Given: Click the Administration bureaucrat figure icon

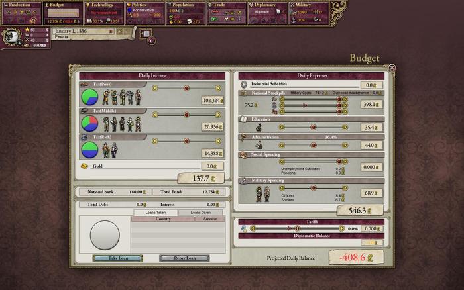Looking at the screenshot, I should (x=259, y=145).
